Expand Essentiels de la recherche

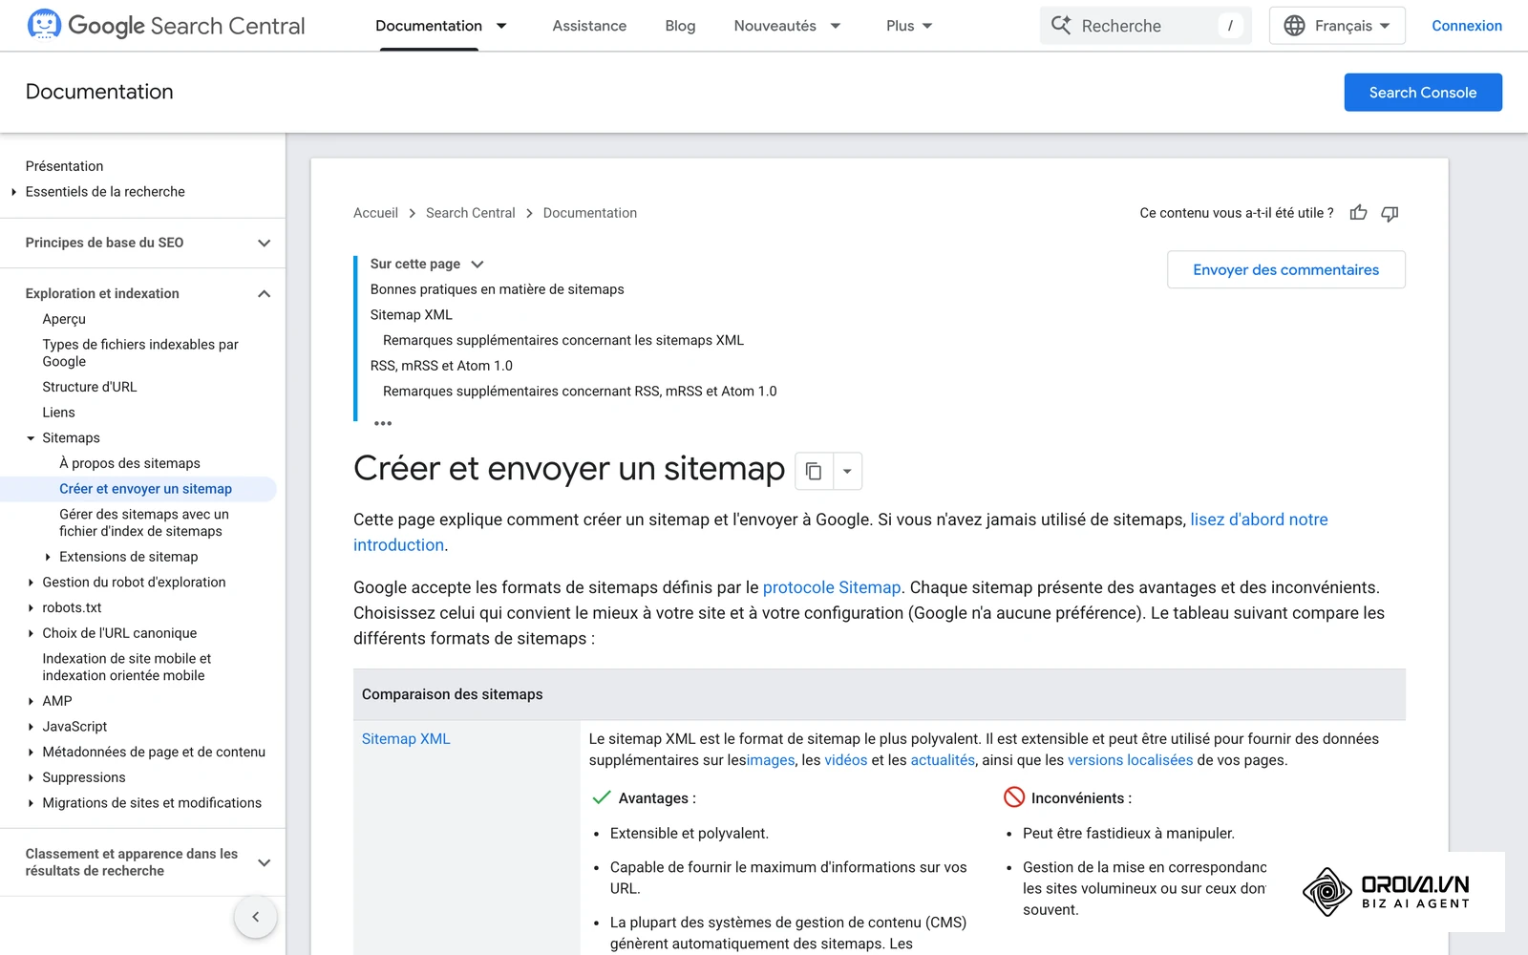coord(13,192)
